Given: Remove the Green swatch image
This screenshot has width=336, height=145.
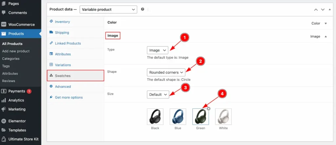Looking at the screenshot, I should click(x=208, y=109).
